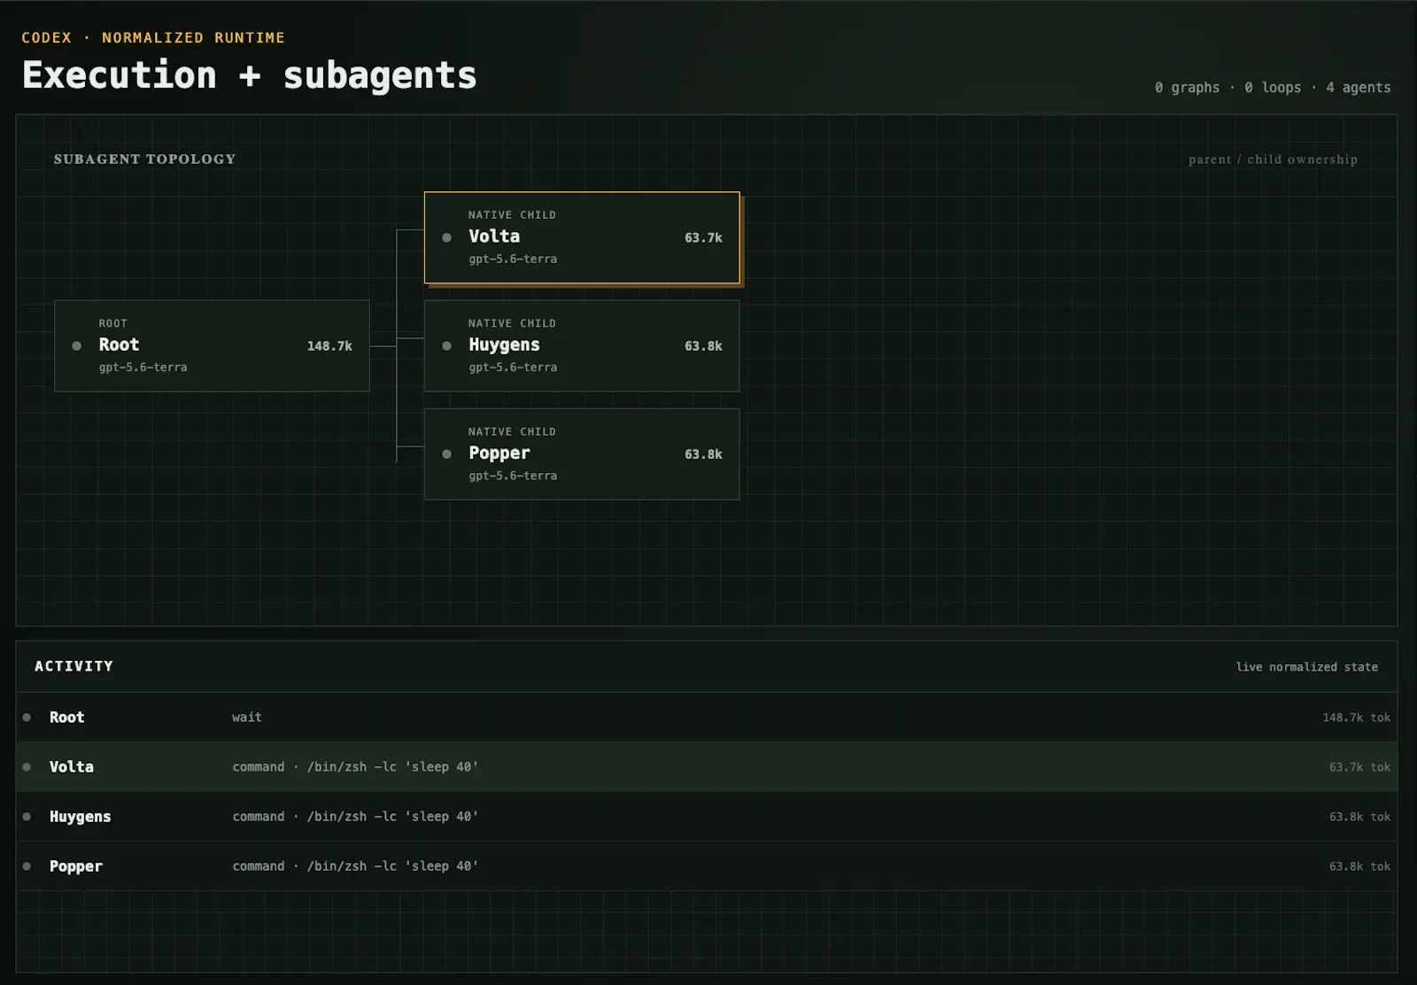The image size is (1417, 985).
Task: Click the 63.7k token count on Volta card
Action: click(703, 238)
